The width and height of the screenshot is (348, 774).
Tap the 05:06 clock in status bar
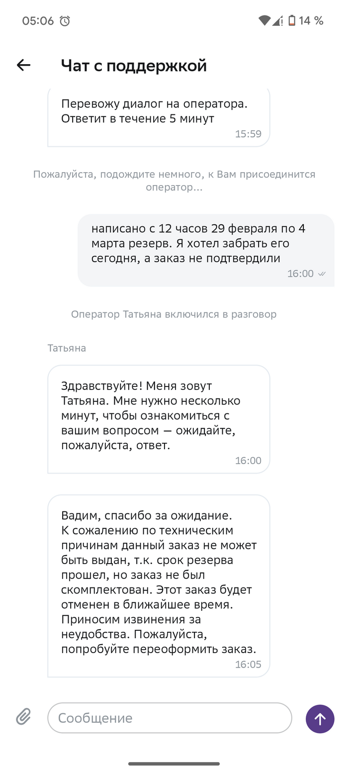click(38, 21)
